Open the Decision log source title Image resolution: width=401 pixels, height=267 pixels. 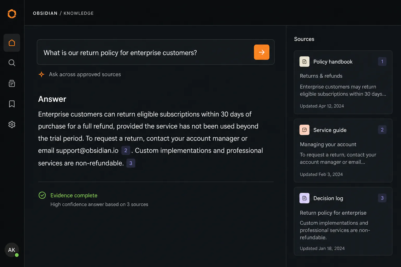[328, 198]
